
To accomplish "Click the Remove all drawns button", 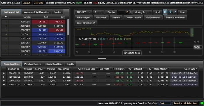I will click(x=175, y=18).
